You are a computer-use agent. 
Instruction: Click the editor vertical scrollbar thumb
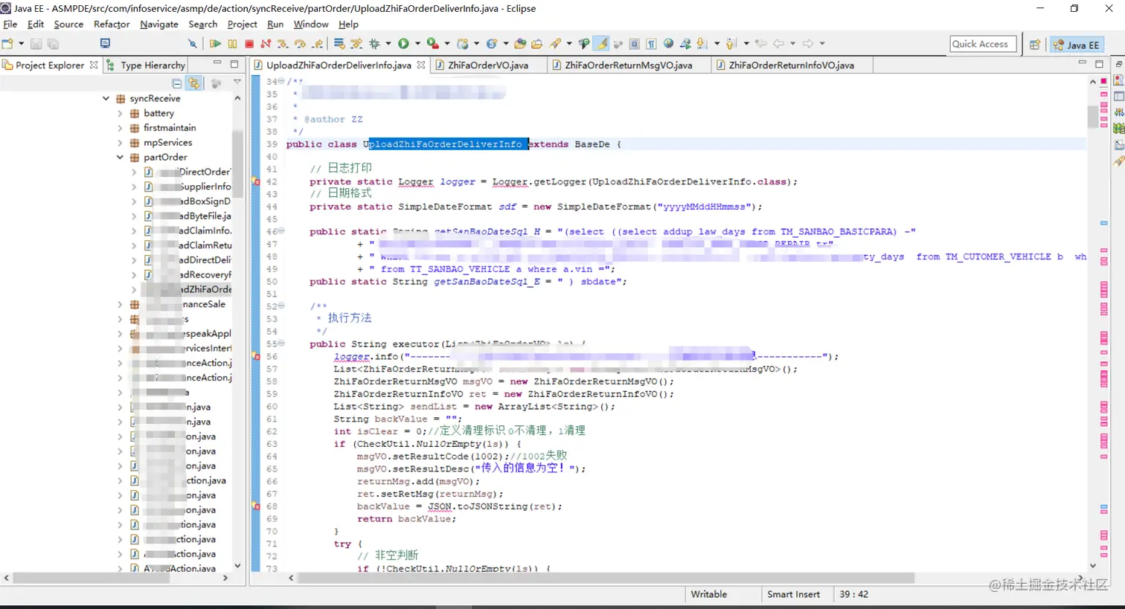coord(1093,117)
